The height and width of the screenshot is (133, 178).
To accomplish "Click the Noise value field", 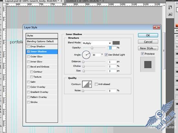I will tap(112, 91).
